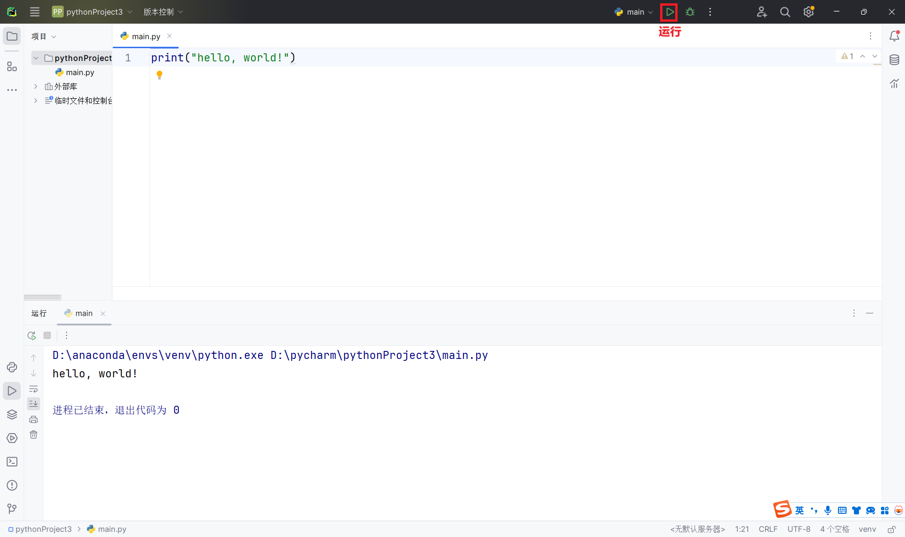Go to next highlighted problem arrow
Screen dimensions: 905x537
[875, 56]
